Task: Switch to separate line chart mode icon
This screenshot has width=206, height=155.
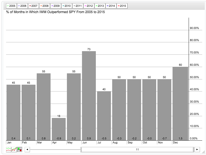Action: [9, 149]
